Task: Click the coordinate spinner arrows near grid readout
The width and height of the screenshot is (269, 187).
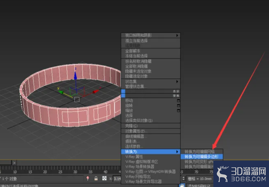Action: [x=183, y=178]
